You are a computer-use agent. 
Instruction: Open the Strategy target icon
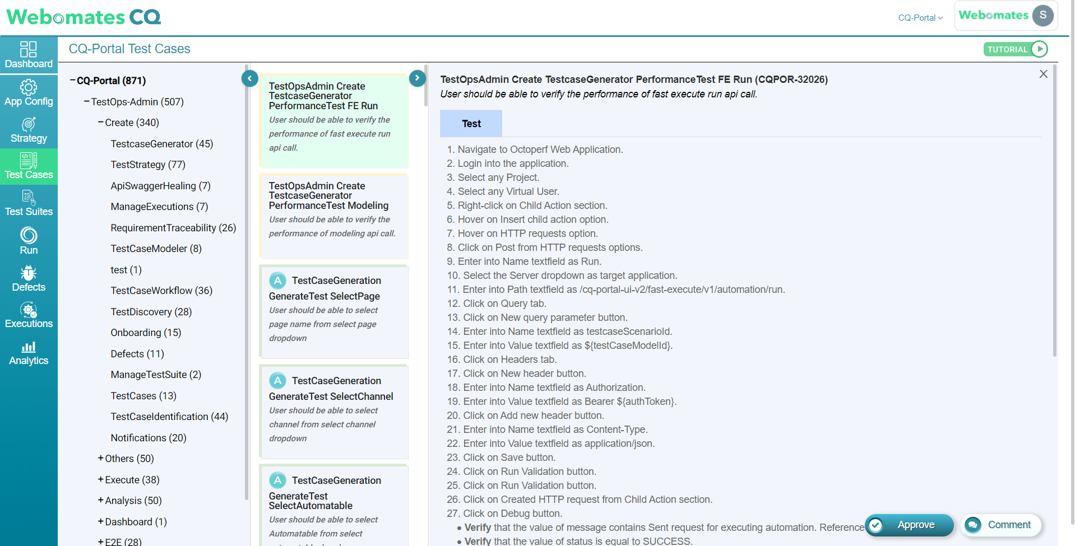coord(29,124)
